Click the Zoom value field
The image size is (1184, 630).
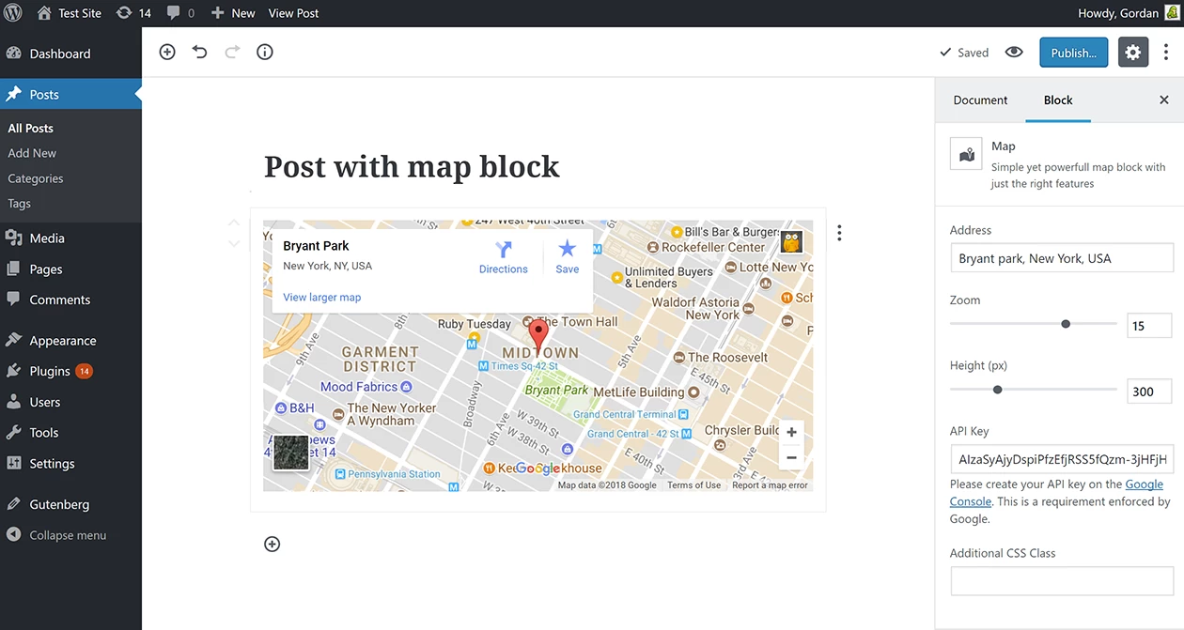pyautogui.click(x=1149, y=326)
